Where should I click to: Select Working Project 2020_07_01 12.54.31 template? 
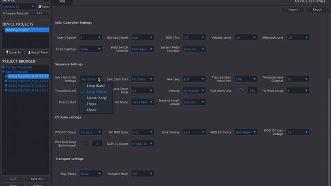tap(28, 81)
